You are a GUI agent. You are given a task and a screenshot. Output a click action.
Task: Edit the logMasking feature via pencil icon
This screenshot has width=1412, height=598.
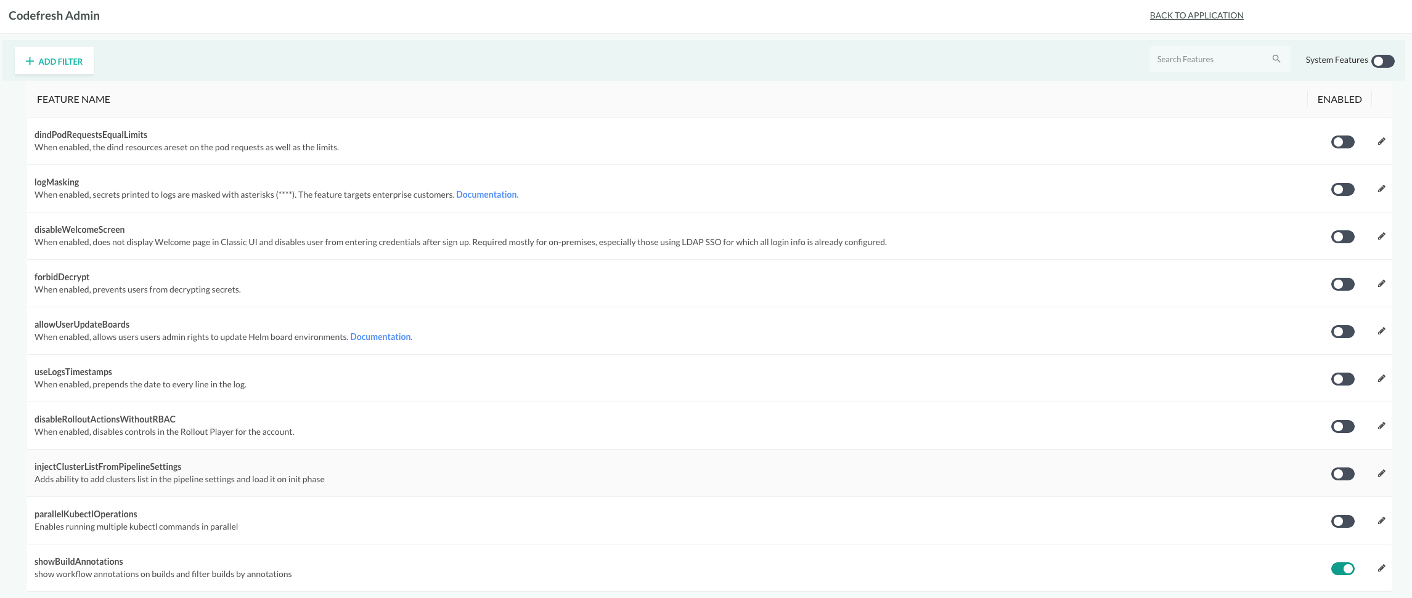(1381, 189)
